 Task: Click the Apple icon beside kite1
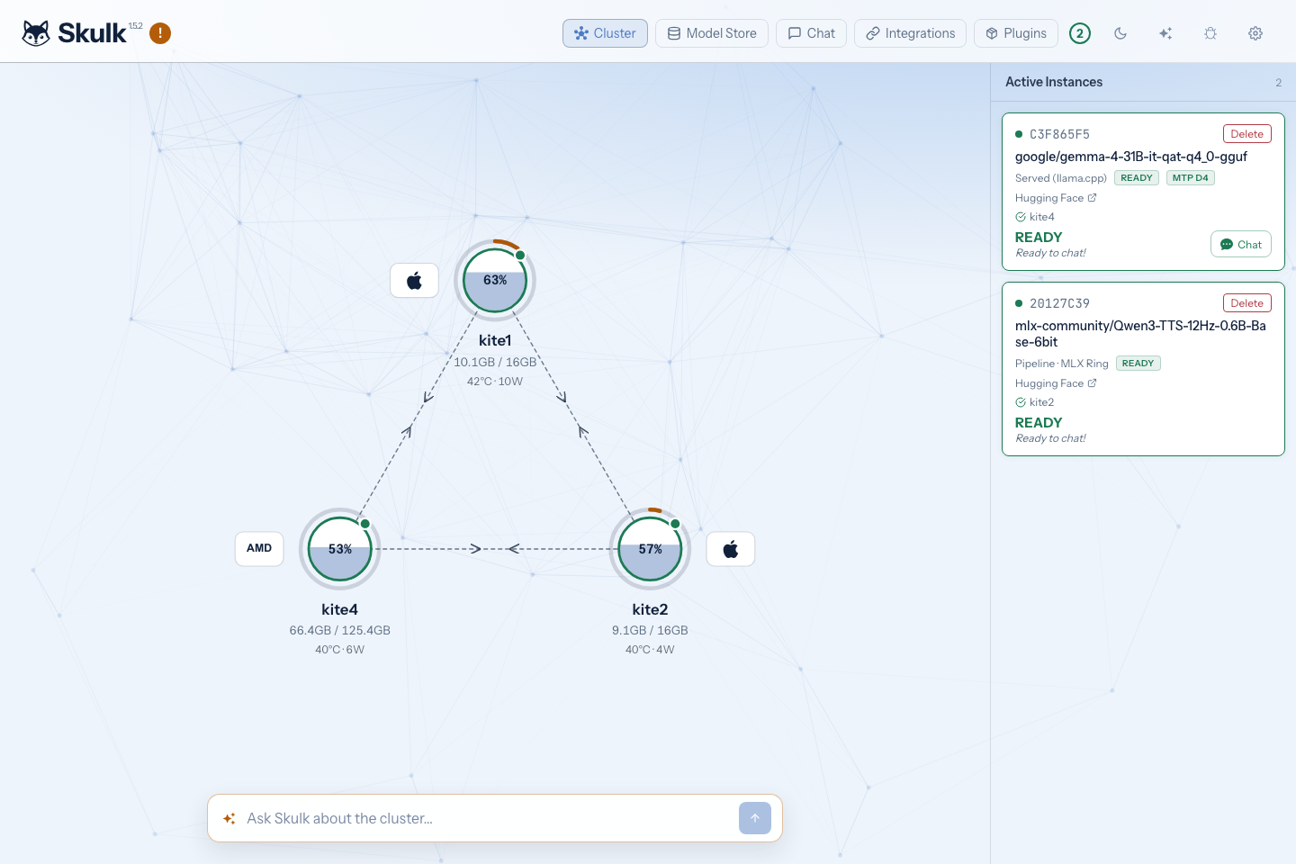pos(414,281)
